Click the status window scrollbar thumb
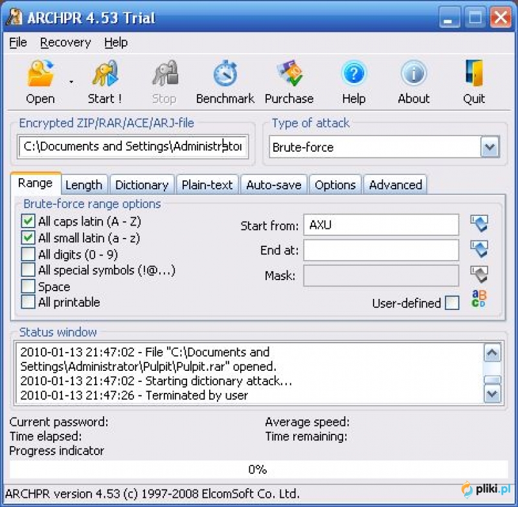The width and height of the screenshot is (518, 507). pyautogui.click(x=492, y=379)
